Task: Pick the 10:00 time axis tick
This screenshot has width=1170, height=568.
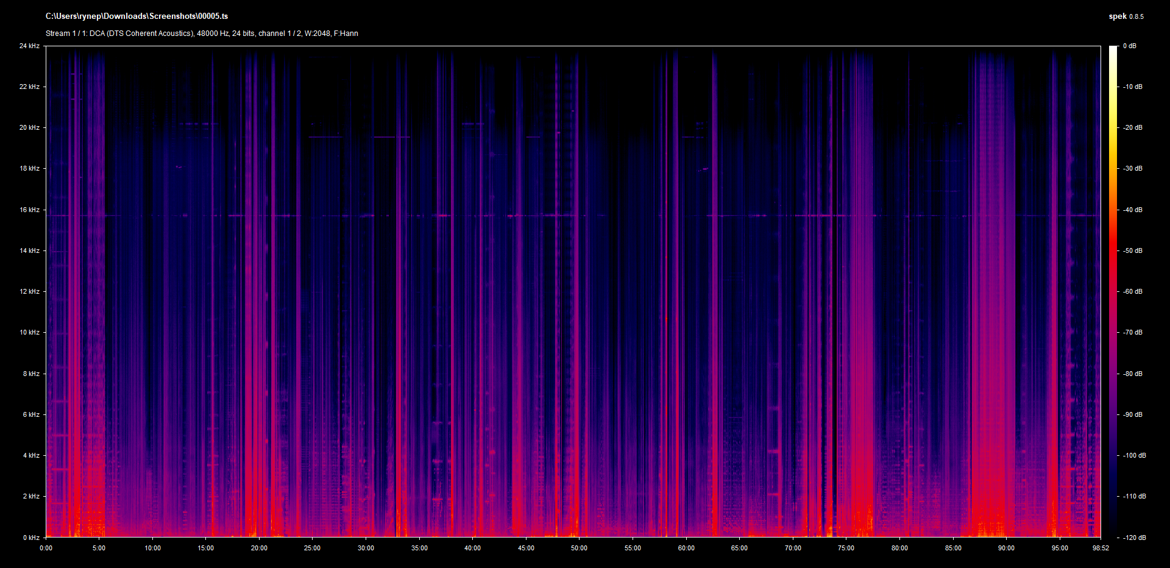Action: tap(152, 548)
